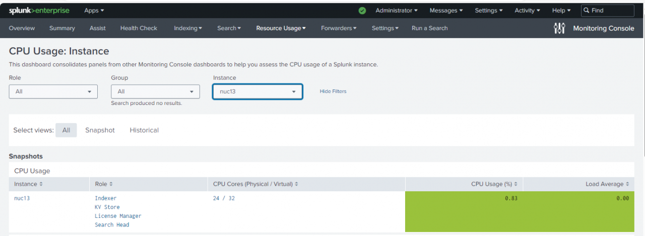Open the Assist page
The height and width of the screenshot is (236, 645).
[x=98, y=28]
